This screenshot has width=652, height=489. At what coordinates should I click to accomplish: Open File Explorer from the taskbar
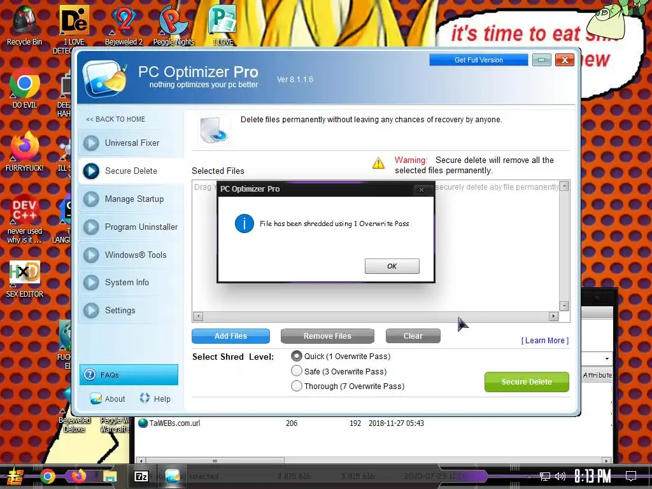[110, 476]
